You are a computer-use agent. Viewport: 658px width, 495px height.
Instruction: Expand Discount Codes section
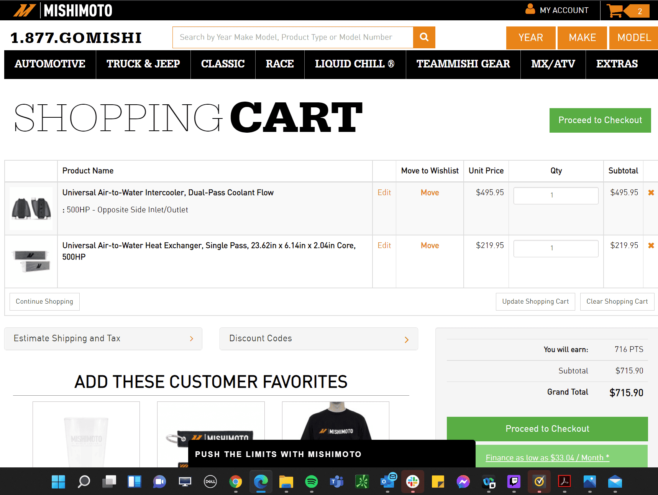click(x=318, y=339)
